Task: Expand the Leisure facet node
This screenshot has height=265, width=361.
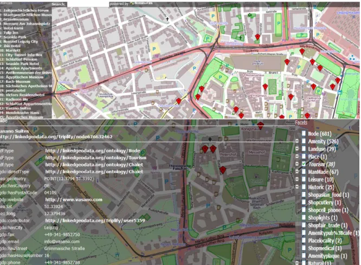Action: [x=297, y=179]
